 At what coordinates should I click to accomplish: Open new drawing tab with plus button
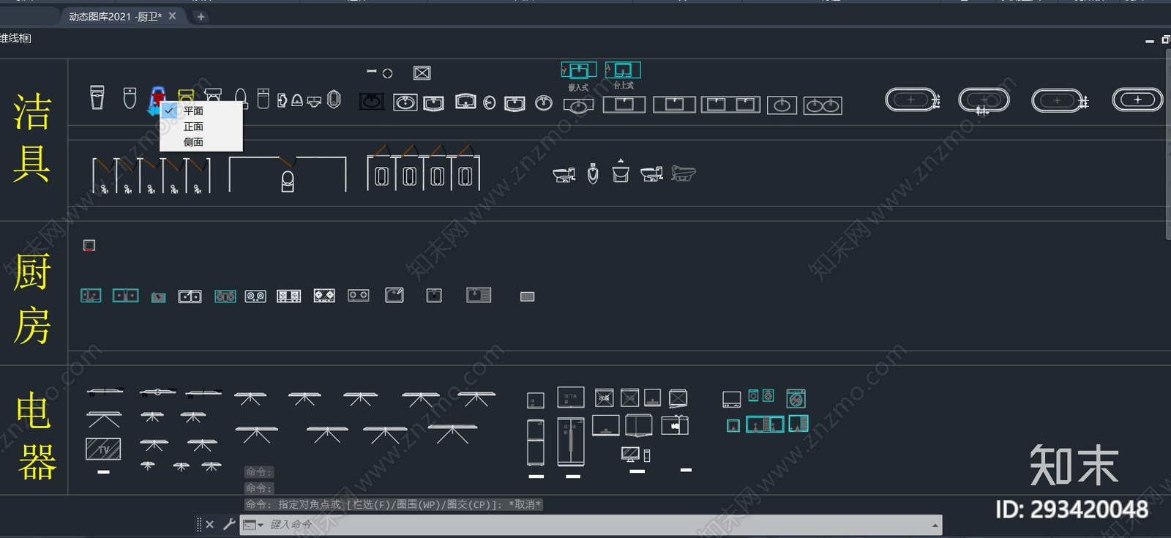[x=201, y=16]
